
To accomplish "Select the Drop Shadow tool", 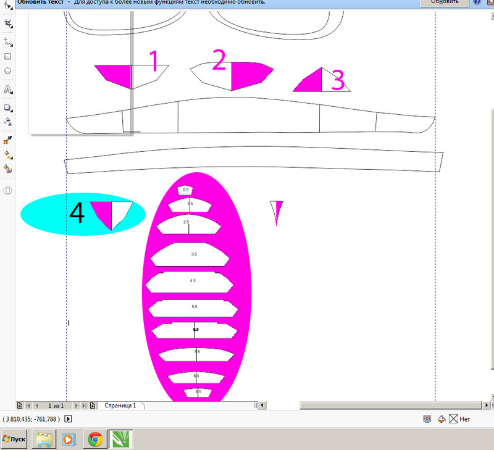I will pos(7,107).
